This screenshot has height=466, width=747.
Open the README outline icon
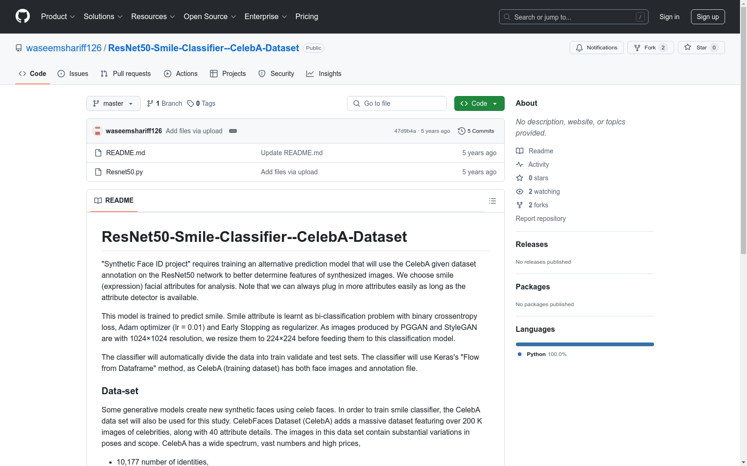click(492, 201)
